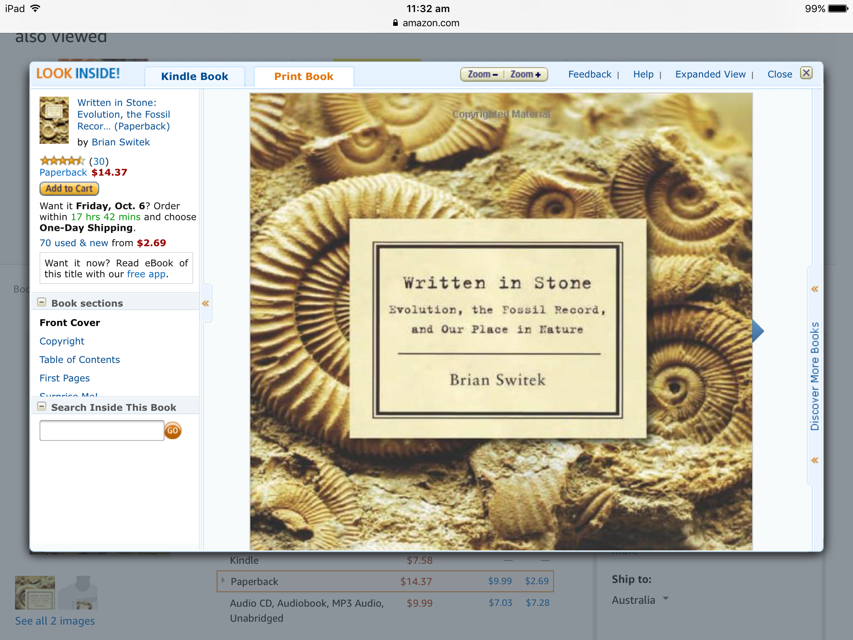
Task: Click the Paperback format link
Action: coord(63,172)
